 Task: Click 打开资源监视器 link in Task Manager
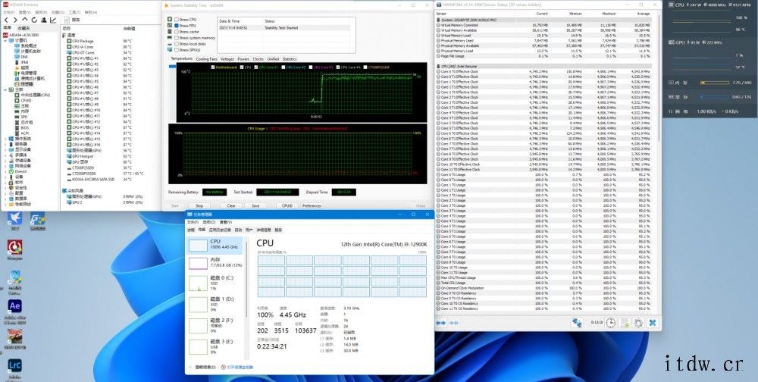(238, 367)
